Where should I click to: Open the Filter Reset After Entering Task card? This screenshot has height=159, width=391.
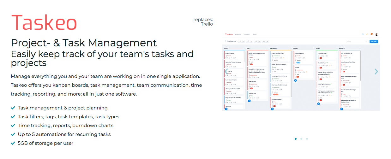coord(280,90)
